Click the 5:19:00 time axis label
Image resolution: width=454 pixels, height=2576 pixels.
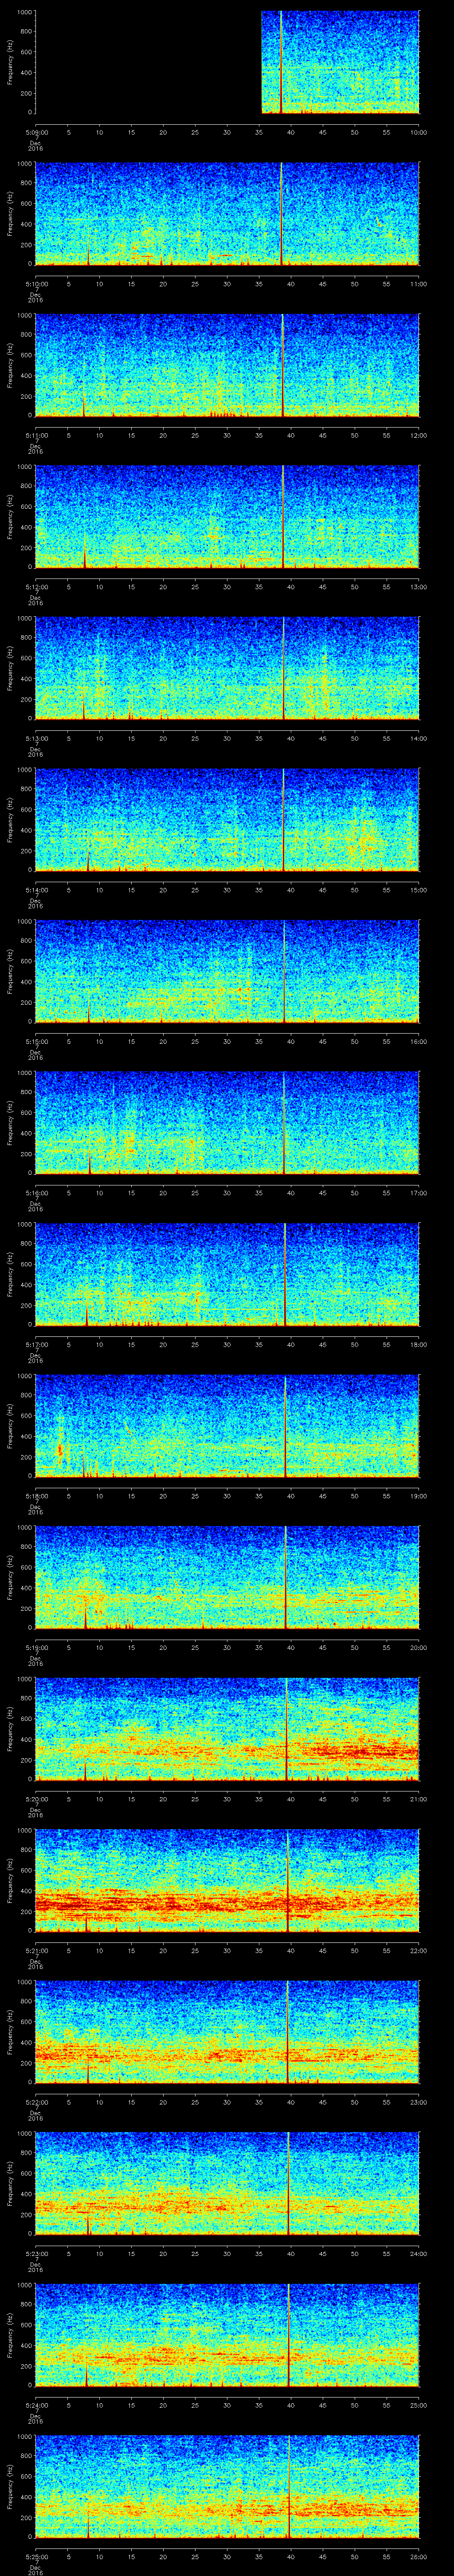coord(37,1647)
